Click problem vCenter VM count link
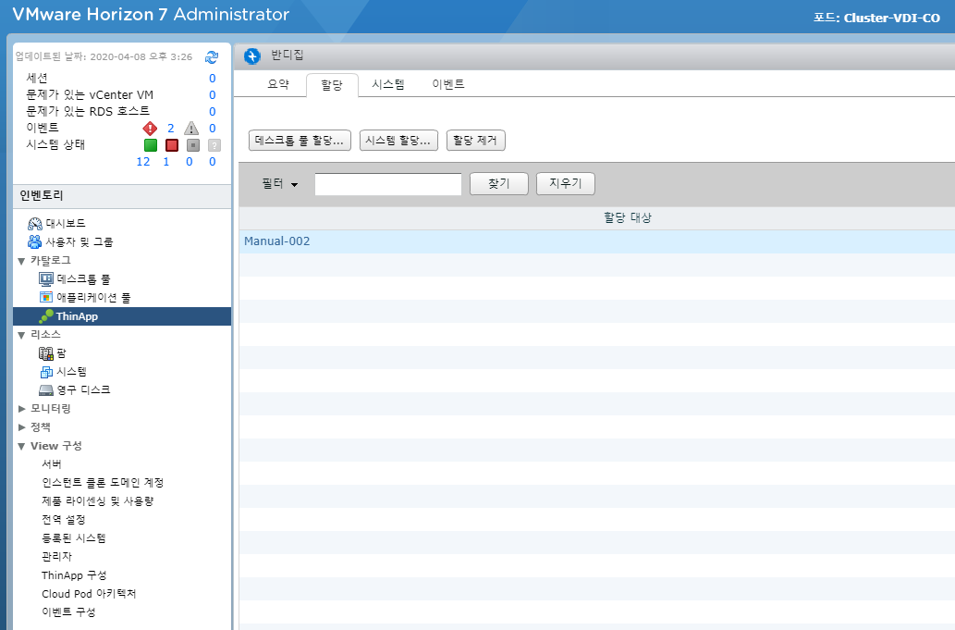955x630 pixels. [213, 95]
